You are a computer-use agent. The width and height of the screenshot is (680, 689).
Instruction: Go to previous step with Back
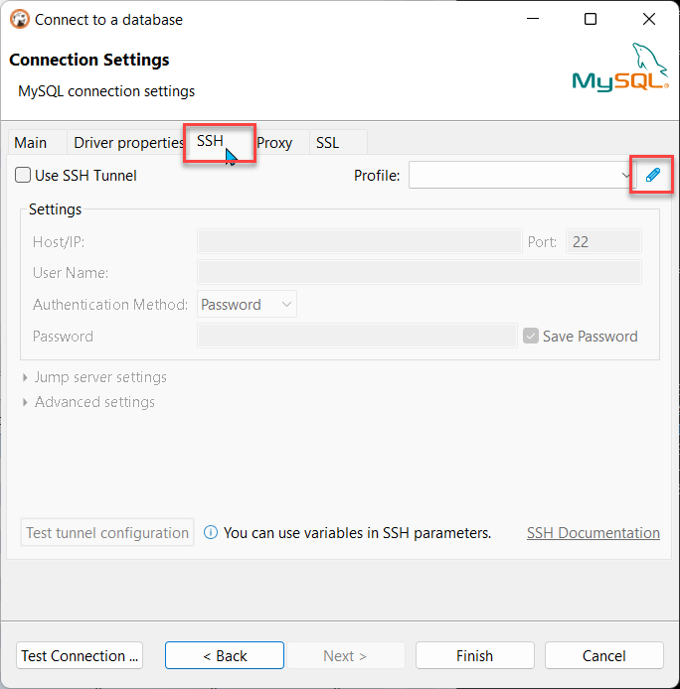(225, 655)
